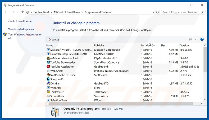Click the Selection Tools program icon

(48, 100)
